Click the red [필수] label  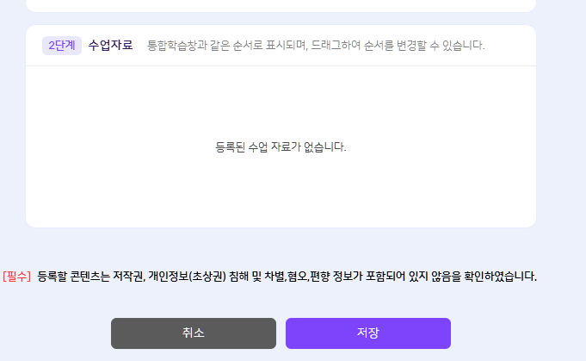(17, 277)
